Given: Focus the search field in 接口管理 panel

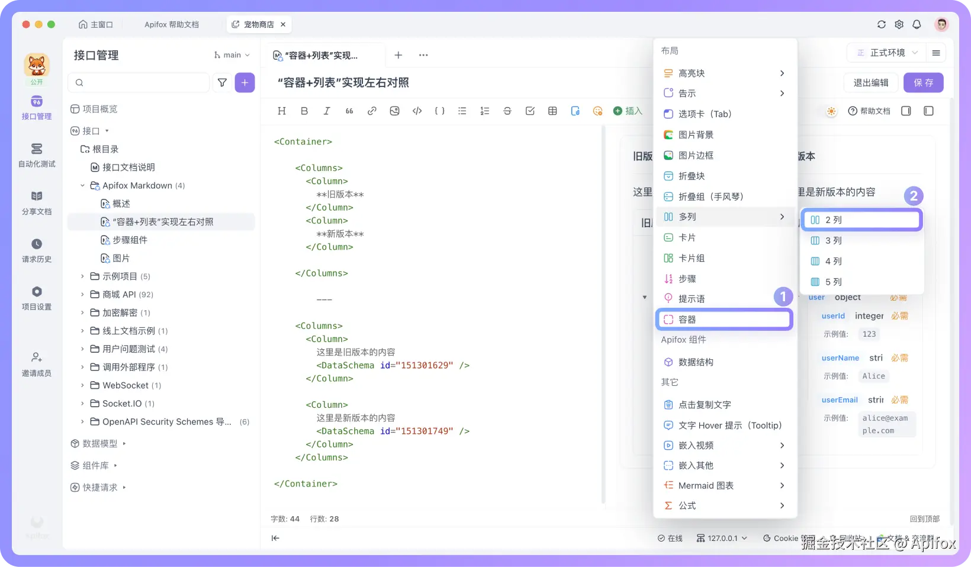Looking at the screenshot, I should tap(139, 83).
